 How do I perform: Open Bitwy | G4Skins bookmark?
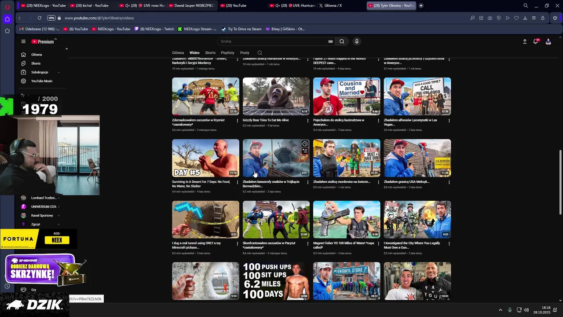click(x=285, y=29)
